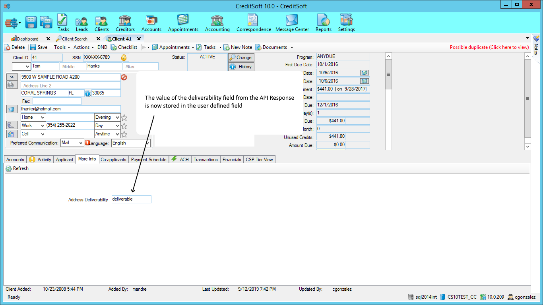Click the Notes side panel icon

coord(536,39)
